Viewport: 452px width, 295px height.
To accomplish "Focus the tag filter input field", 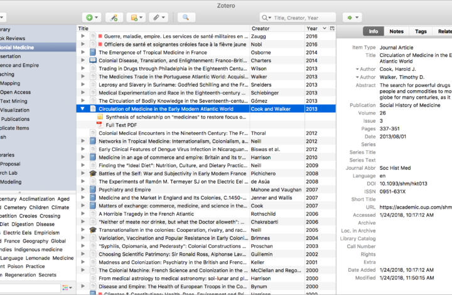I will [30, 288].
